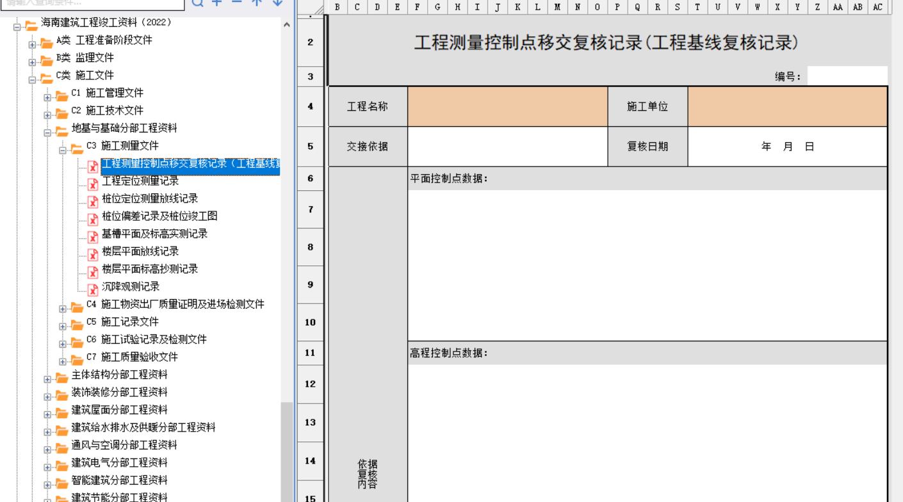Open 楼层平面放线记录 record
This screenshot has width=903, height=502.
coord(140,251)
